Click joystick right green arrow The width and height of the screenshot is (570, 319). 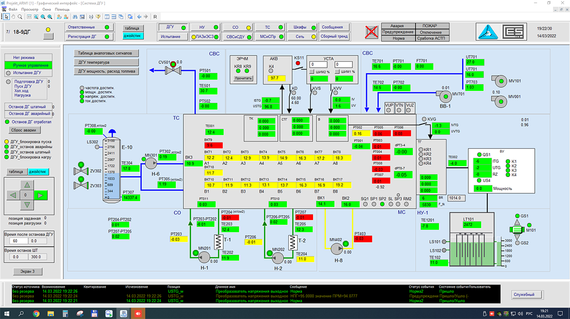pyautogui.click(x=42, y=195)
